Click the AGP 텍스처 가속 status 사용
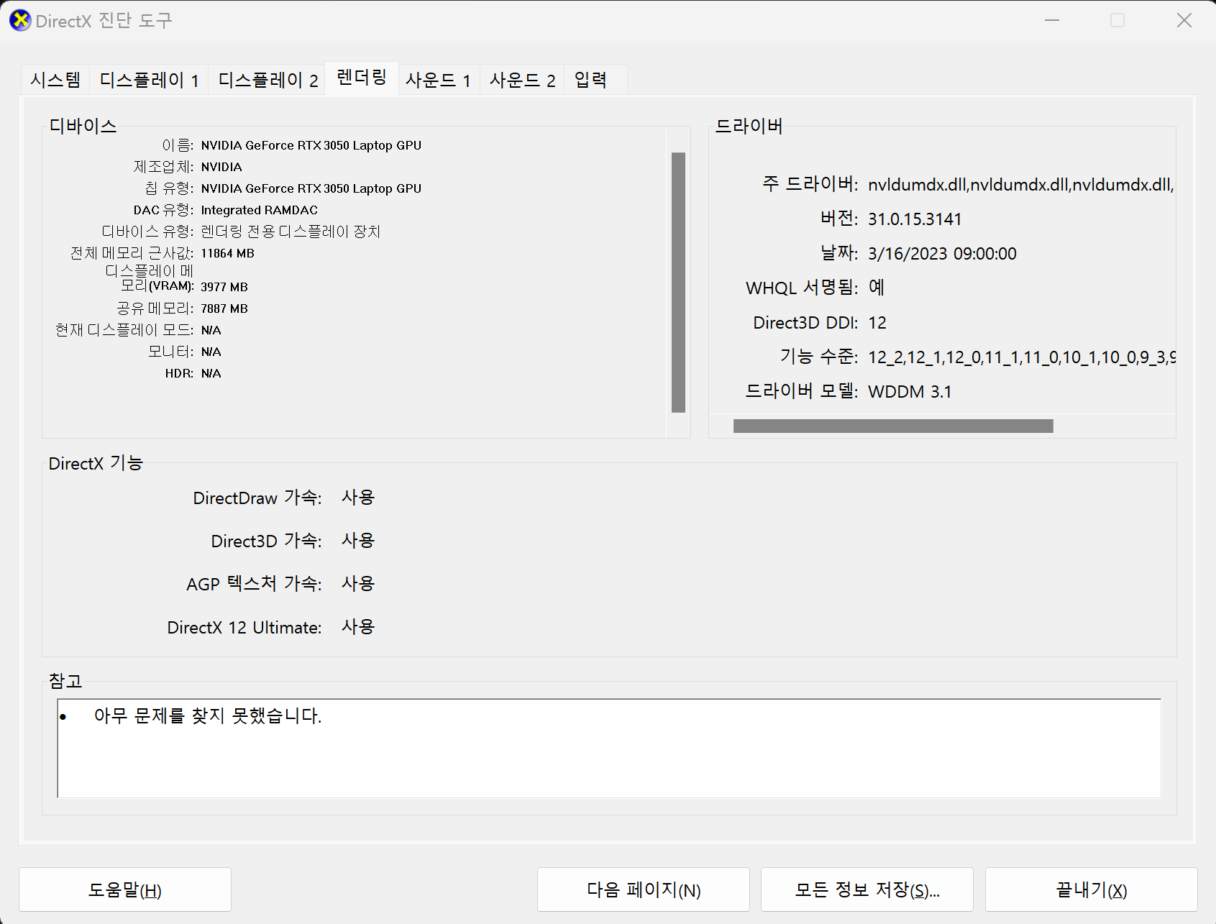Screen dimensions: 1216x924 (358, 584)
